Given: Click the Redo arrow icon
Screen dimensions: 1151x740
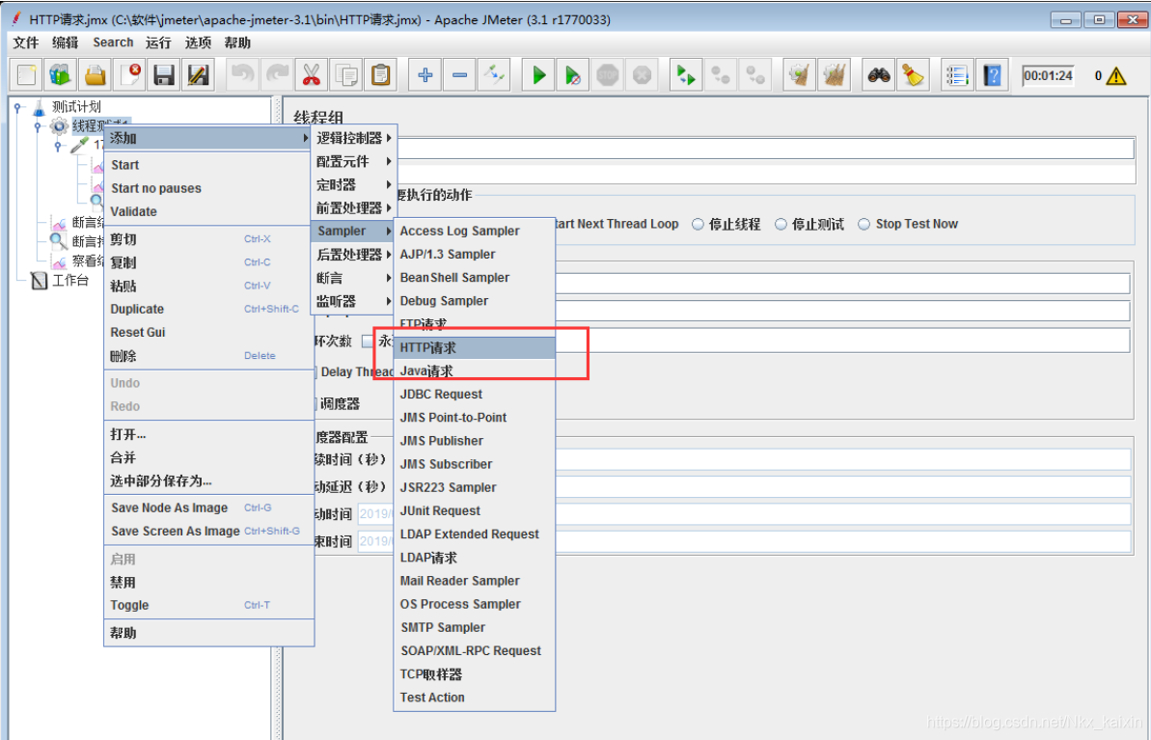Looking at the screenshot, I should (x=277, y=75).
